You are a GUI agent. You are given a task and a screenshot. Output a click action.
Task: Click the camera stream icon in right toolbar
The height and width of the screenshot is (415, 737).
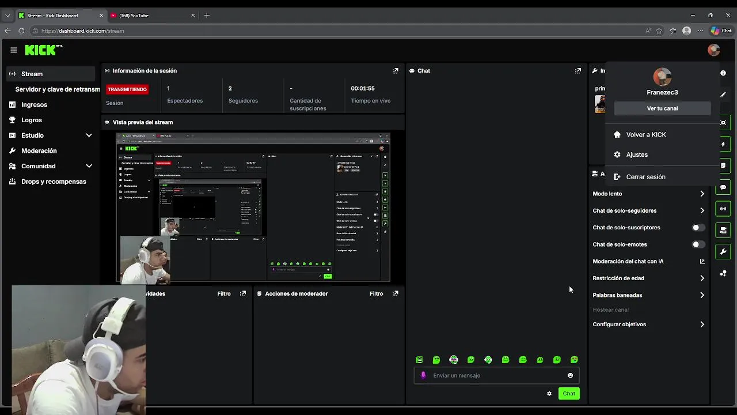click(723, 230)
